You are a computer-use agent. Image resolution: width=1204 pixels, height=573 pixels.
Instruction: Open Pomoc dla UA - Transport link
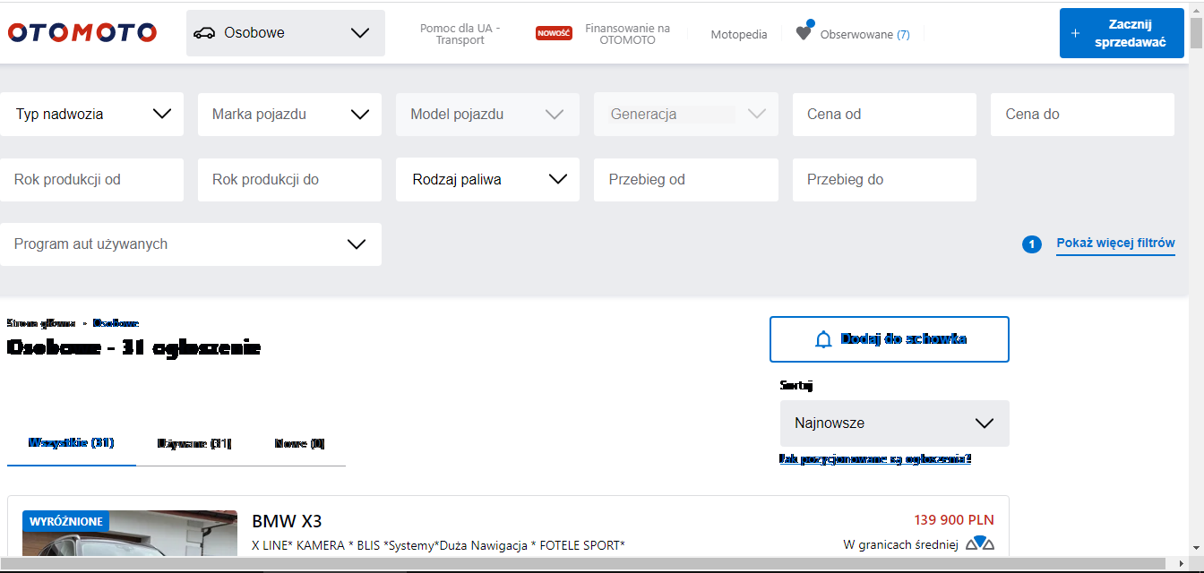coord(460,34)
